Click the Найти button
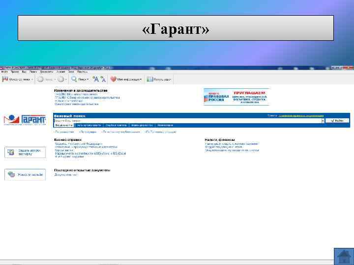The width and height of the screenshot is (354, 265). 337,121
